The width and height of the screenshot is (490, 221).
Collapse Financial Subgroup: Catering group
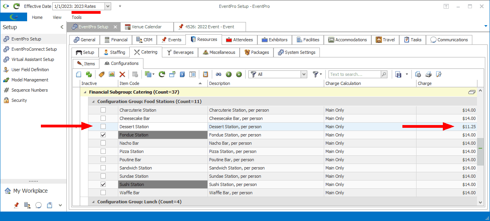pos(84,92)
